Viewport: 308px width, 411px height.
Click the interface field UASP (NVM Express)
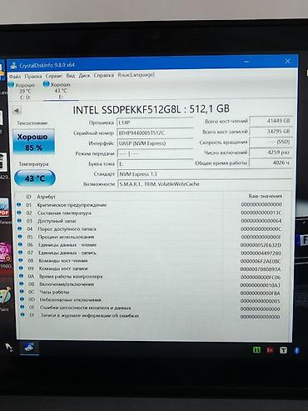(155, 143)
